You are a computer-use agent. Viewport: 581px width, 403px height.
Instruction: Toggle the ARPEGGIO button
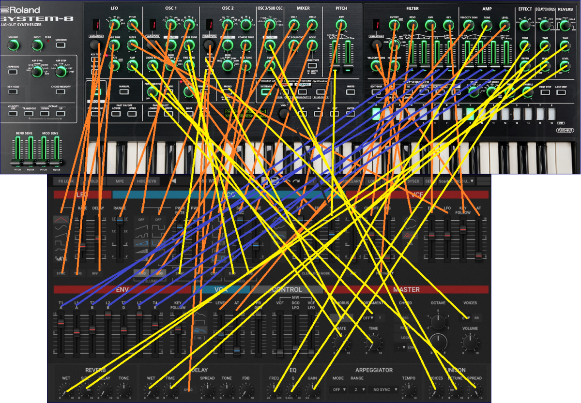click(x=13, y=72)
